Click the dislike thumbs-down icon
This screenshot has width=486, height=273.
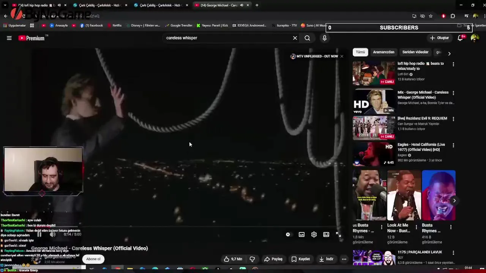pos(252,259)
